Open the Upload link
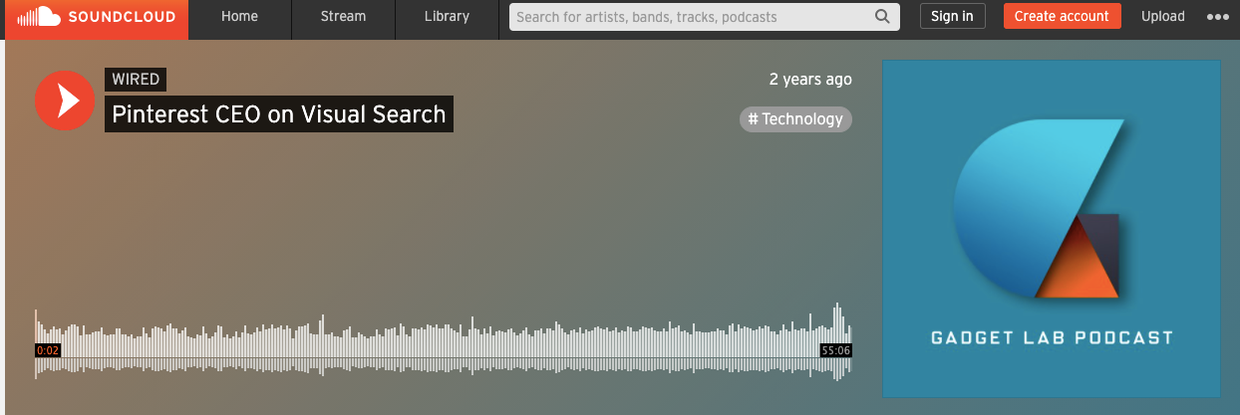This screenshot has width=1240, height=415. point(1162,16)
